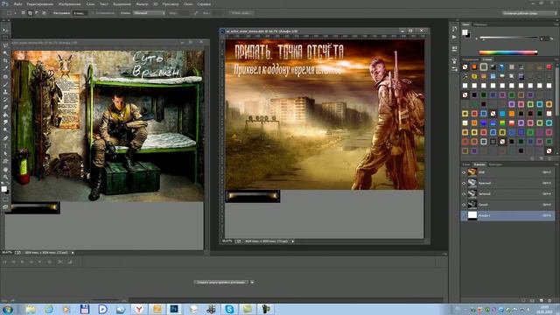Toggle Quick Mask mode in toolbox
Viewport: 560px width, 315px height.
pyautogui.click(x=5, y=199)
